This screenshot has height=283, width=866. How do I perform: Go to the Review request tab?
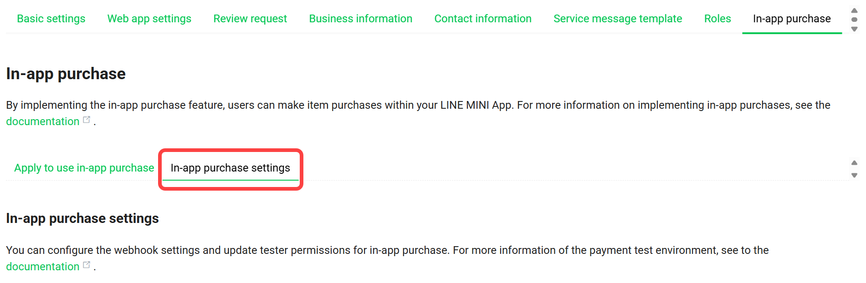[250, 19]
